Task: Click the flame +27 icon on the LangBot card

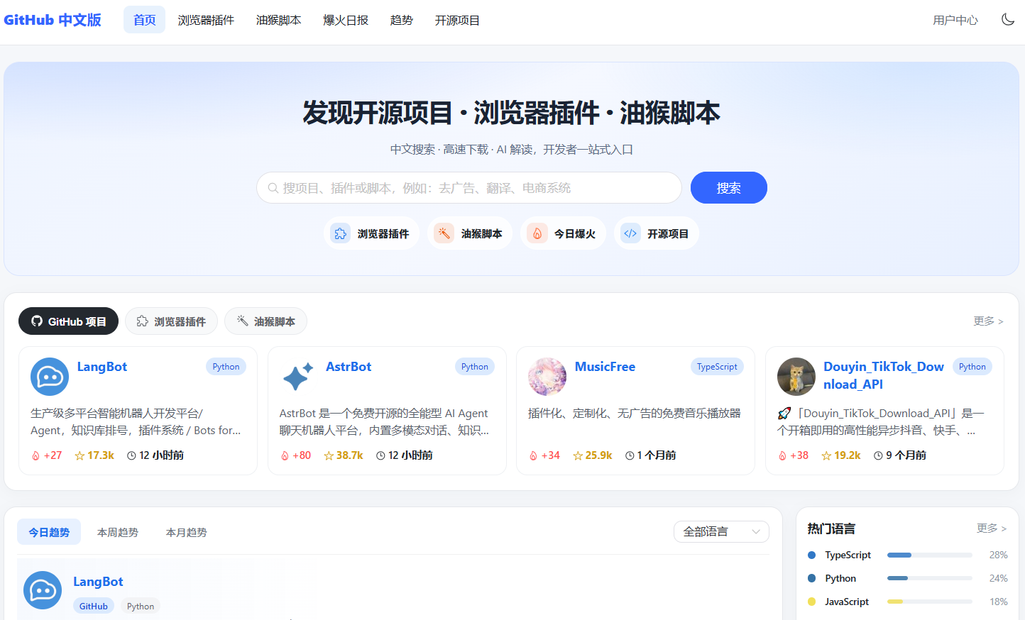Action: pos(35,455)
